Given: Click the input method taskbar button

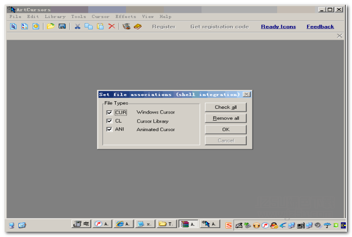Looking at the screenshot, I should 81,224.
